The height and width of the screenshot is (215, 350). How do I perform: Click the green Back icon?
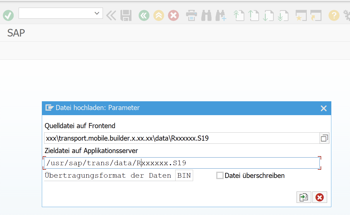[x=144, y=15]
